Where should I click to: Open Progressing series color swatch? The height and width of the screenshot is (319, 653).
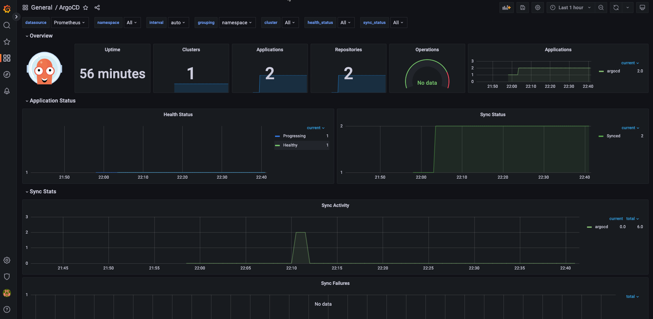[277, 136]
